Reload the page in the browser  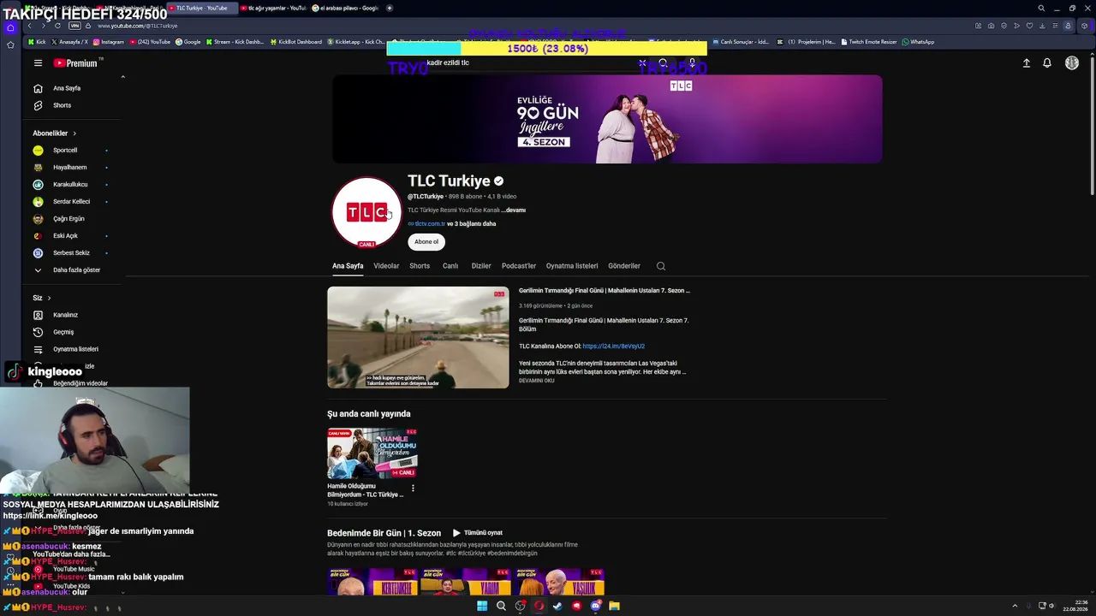click(57, 26)
